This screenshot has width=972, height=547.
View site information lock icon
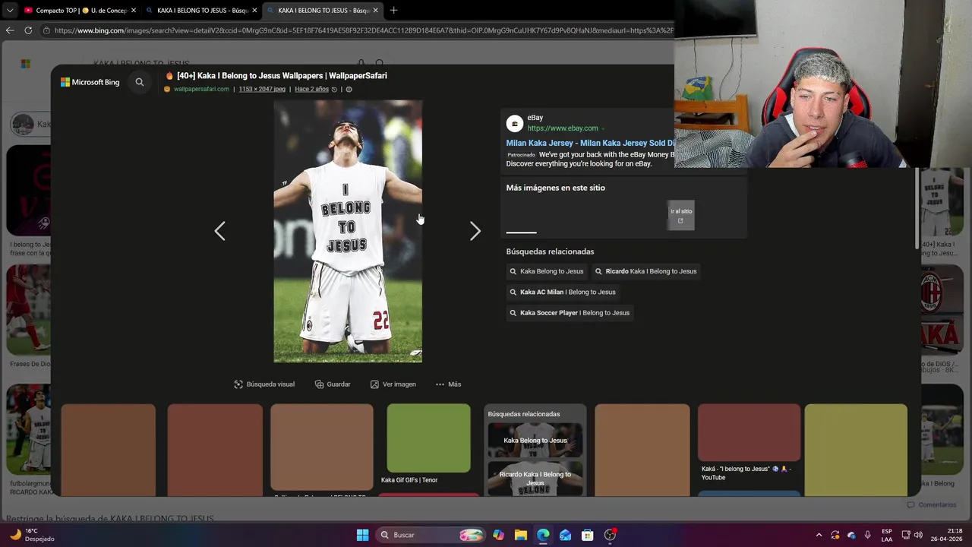pos(46,30)
